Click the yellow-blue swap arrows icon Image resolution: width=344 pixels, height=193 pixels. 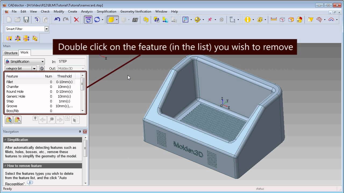point(156,20)
